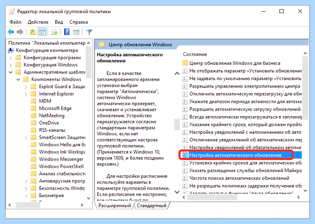This screenshot has height=224, width=315.
Task: Collapse the Компоненты Windows node
Action: click(x=18, y=80)
